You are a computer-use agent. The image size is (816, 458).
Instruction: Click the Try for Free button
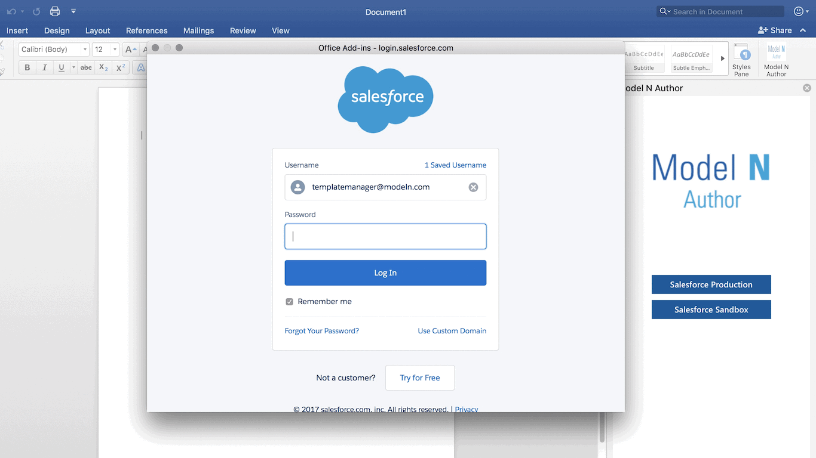coord(420,378)
